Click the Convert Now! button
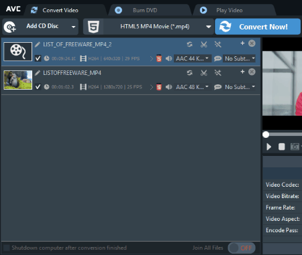Screen dimensions: 302x255 point(258,27)
